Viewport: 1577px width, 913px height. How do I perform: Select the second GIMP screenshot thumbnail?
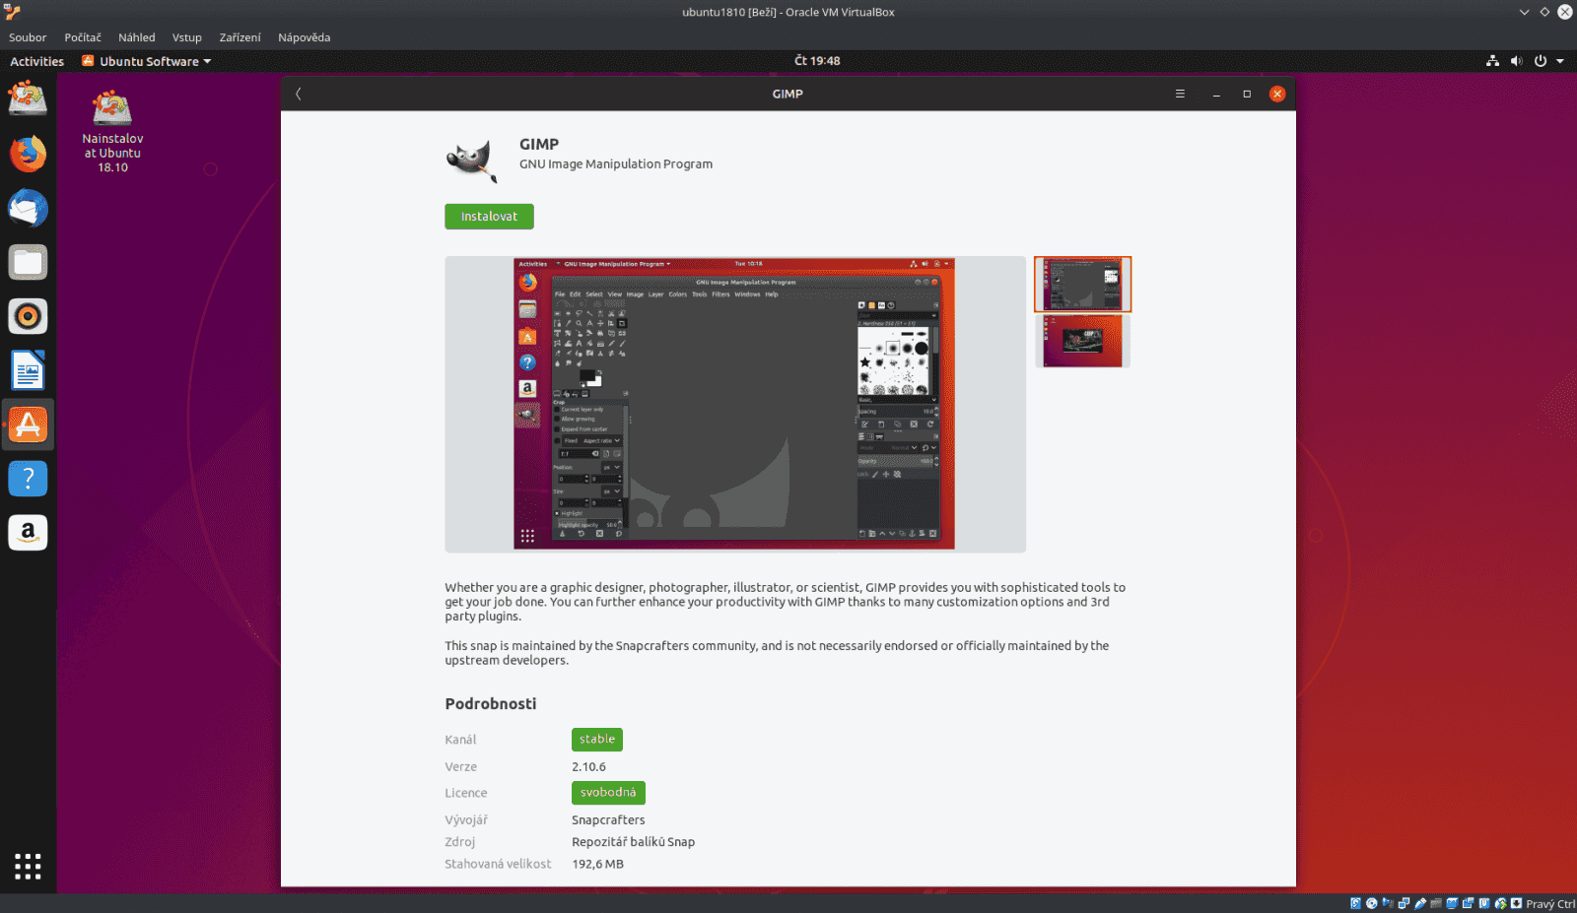tap(1081, 342)
